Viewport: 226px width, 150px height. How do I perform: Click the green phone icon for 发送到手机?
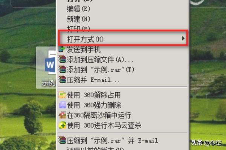pyautogui.click(x=62, y=49)
